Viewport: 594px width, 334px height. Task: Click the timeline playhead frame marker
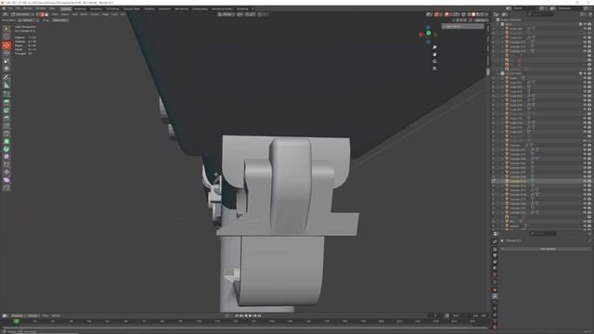tap(17, 321)
